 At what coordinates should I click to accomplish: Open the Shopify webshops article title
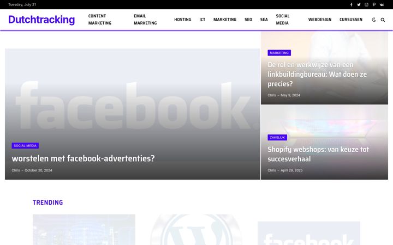(318, 154)
